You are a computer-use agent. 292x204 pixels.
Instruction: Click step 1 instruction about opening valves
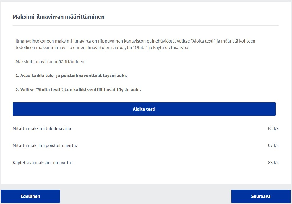point(71,76)
